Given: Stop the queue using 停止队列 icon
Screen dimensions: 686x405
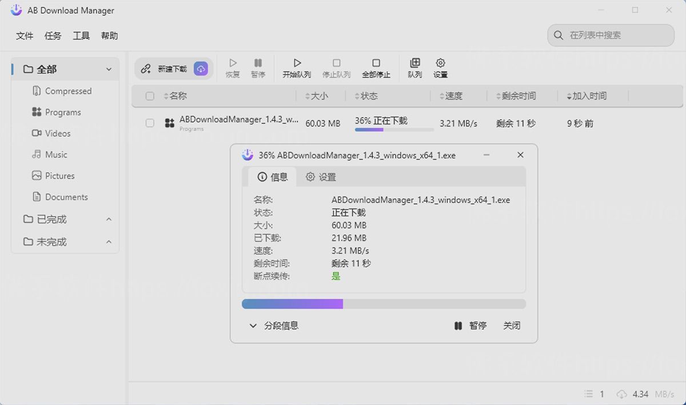Looking at the screenshot, I should pyautogui.click(x=337, y=67).
